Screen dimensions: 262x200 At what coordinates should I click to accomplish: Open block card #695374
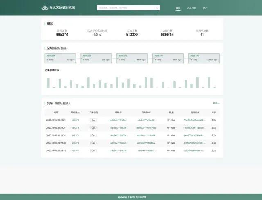coord(60,58)
